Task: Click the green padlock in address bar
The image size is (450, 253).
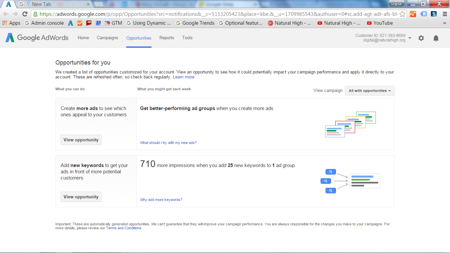Action: 35,14
